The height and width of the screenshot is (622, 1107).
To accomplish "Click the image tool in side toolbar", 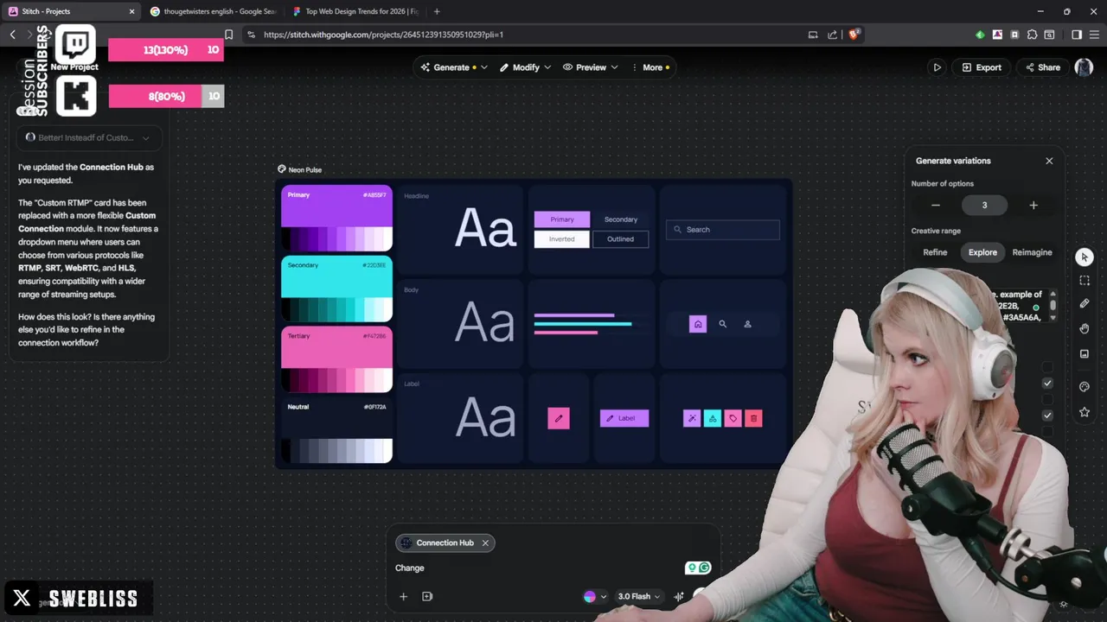I will click(1085, 354).
